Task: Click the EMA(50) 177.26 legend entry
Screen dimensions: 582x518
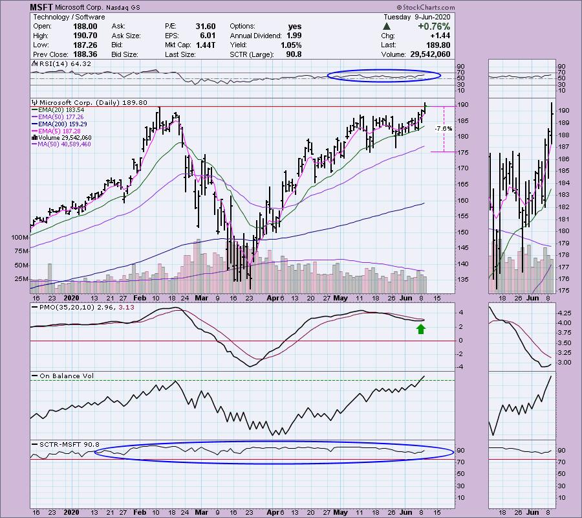Action: coord(58,117)
